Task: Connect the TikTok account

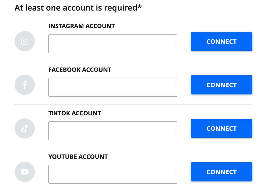Action: pyautogui.click(x=222, y=128)
